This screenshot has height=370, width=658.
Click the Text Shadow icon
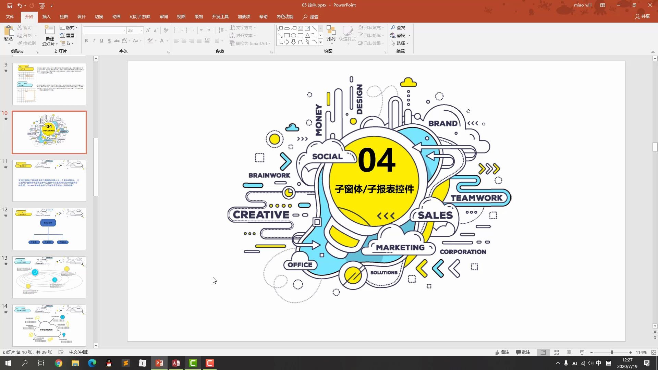(x=109, y=41)
